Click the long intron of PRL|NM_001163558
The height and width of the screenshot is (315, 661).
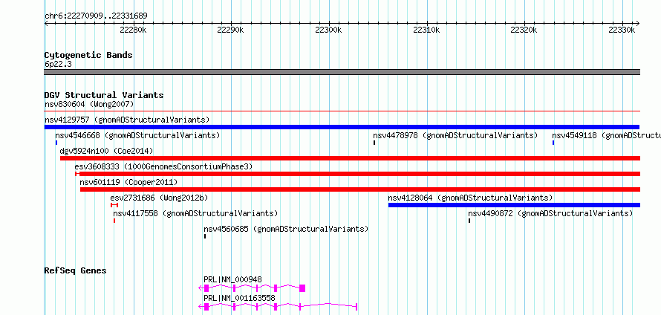pyautogui.click(x=328, y=305)
